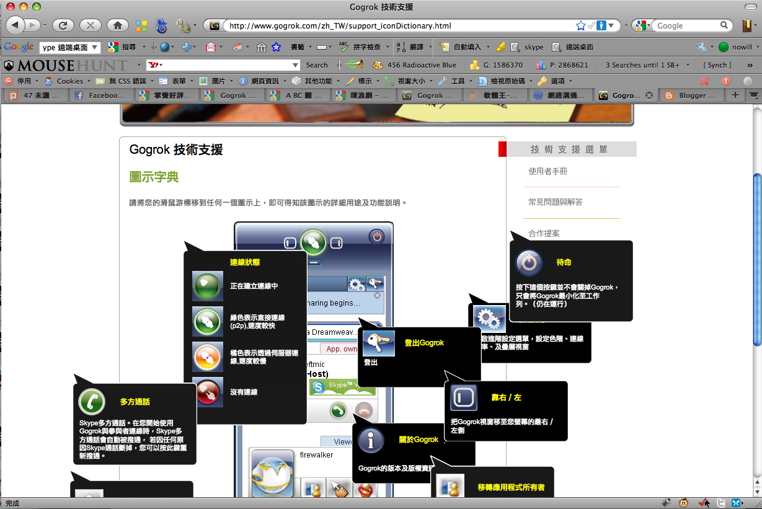Click the smiley face icon in the status bar
The height and width of the screenshot is (509, 762).
click(x=684, y=503)
